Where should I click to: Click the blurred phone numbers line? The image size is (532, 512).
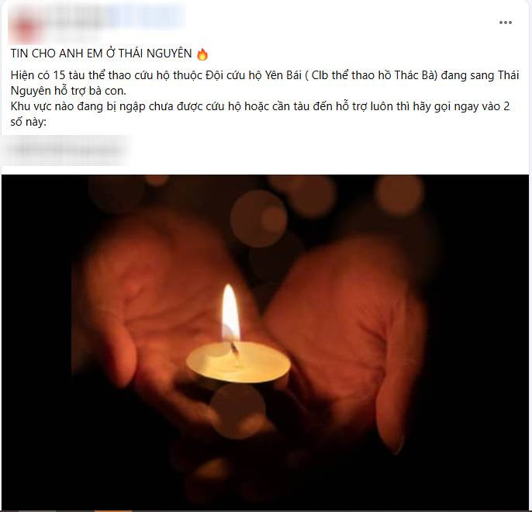click(66, 149)
